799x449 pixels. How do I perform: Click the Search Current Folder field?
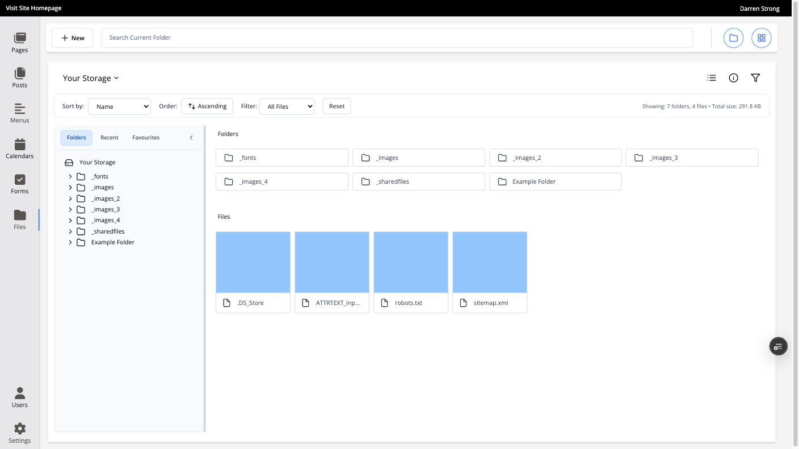click(x=397, y=38)
